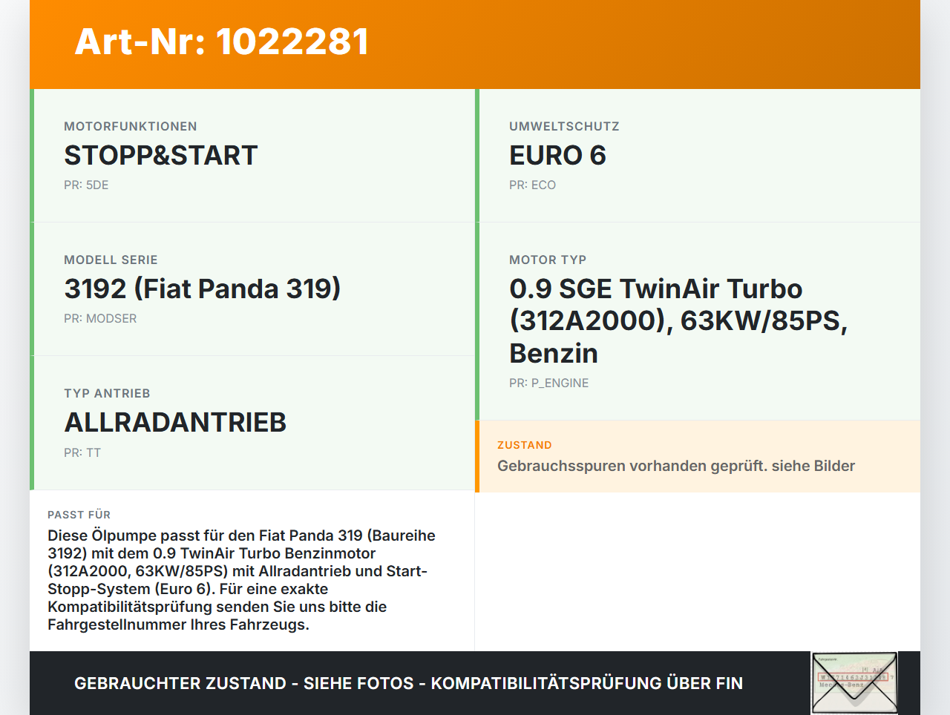The image size is (950, 715).
Task: Click the PR: ECO code
Action: click(532, 185)
